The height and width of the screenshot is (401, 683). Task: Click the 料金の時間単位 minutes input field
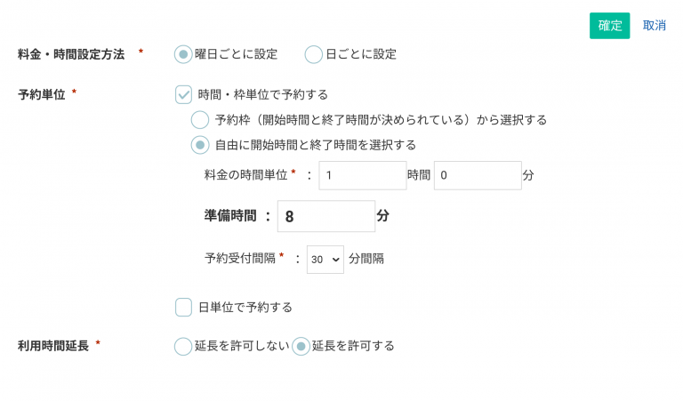(477, 175)
